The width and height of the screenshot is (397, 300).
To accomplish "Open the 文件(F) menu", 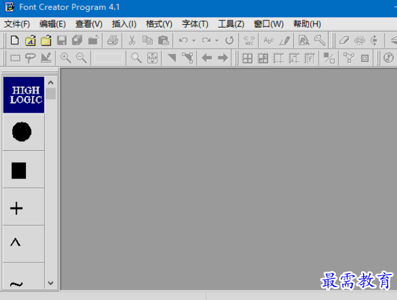I will pyautogui.click(x=17, y=24).
